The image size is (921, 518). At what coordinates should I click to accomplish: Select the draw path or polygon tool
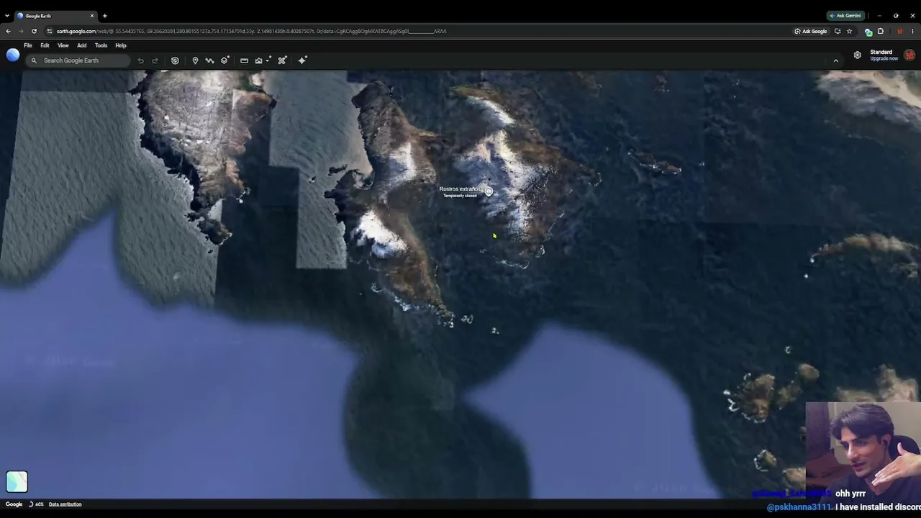point(209,60)
